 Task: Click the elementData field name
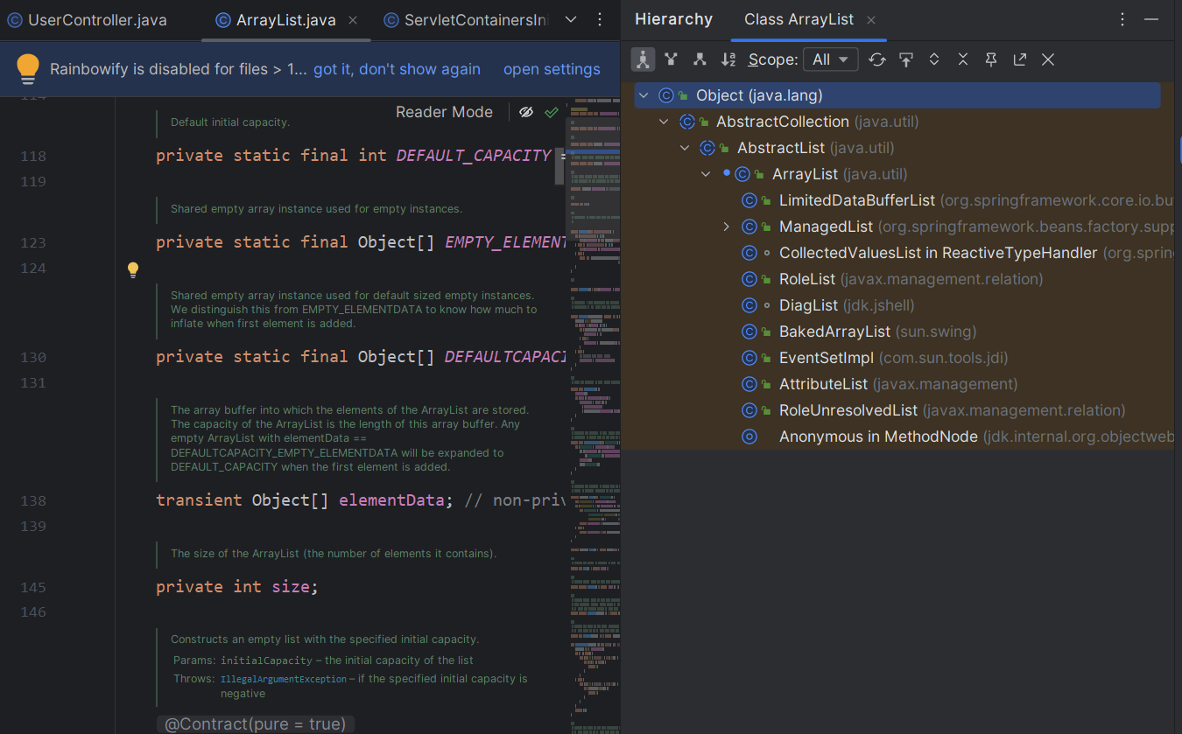tap(391, 500)
